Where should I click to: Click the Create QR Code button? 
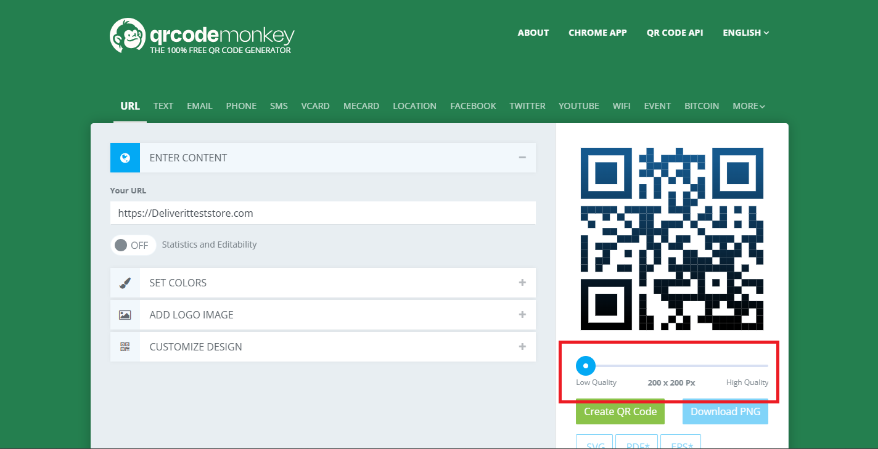[620, 411]
